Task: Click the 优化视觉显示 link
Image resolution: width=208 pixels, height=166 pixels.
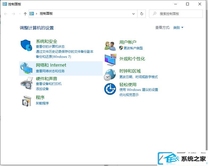Action: (x=129, y=95)
